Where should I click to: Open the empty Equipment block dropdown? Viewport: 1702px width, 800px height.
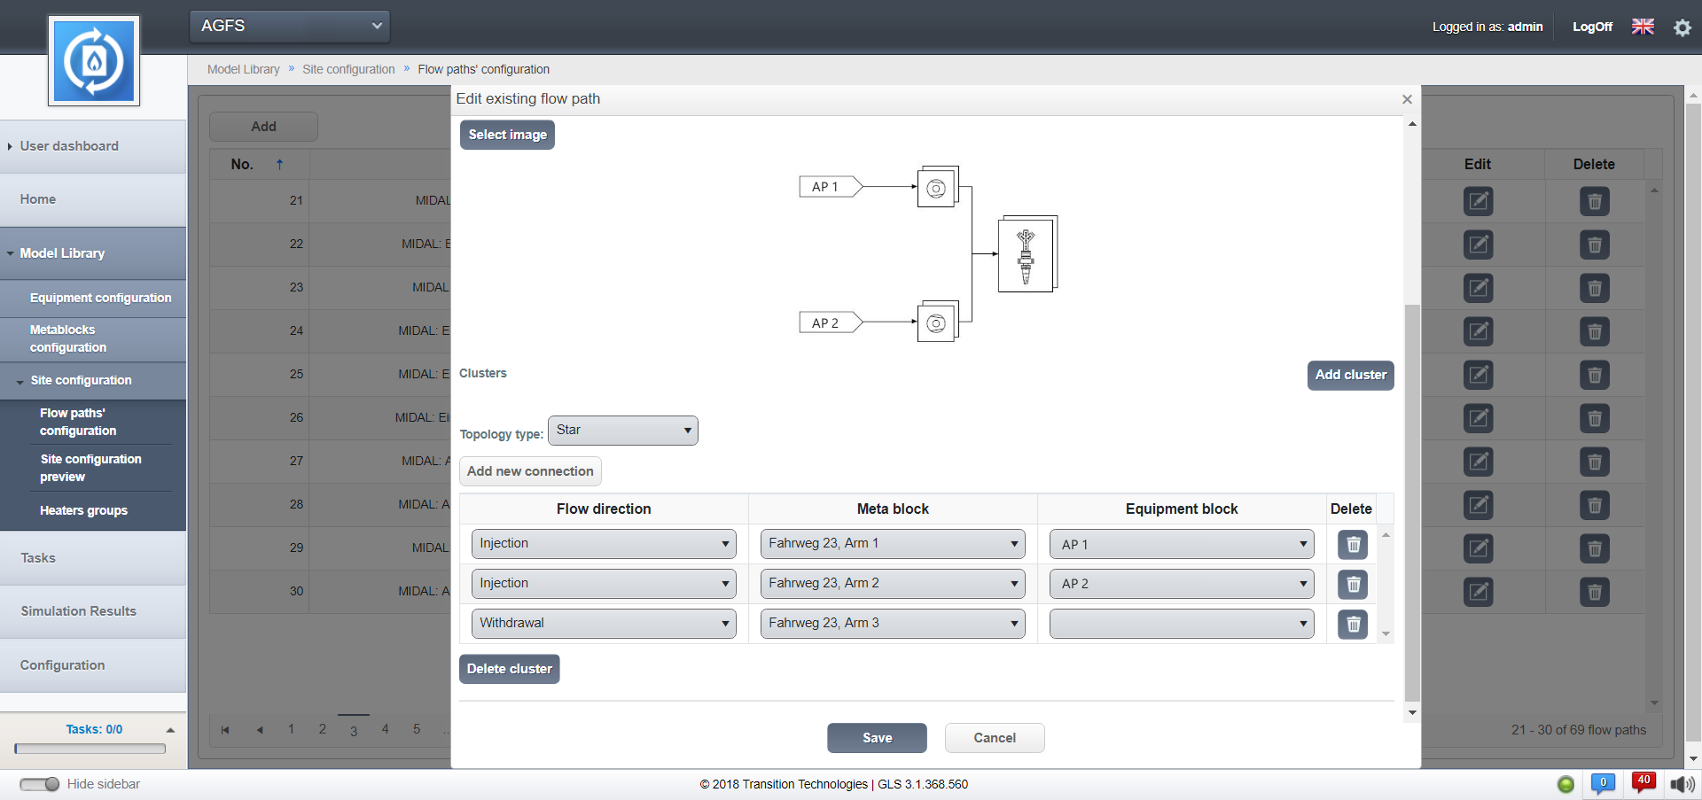click(x=1181, y=624)
